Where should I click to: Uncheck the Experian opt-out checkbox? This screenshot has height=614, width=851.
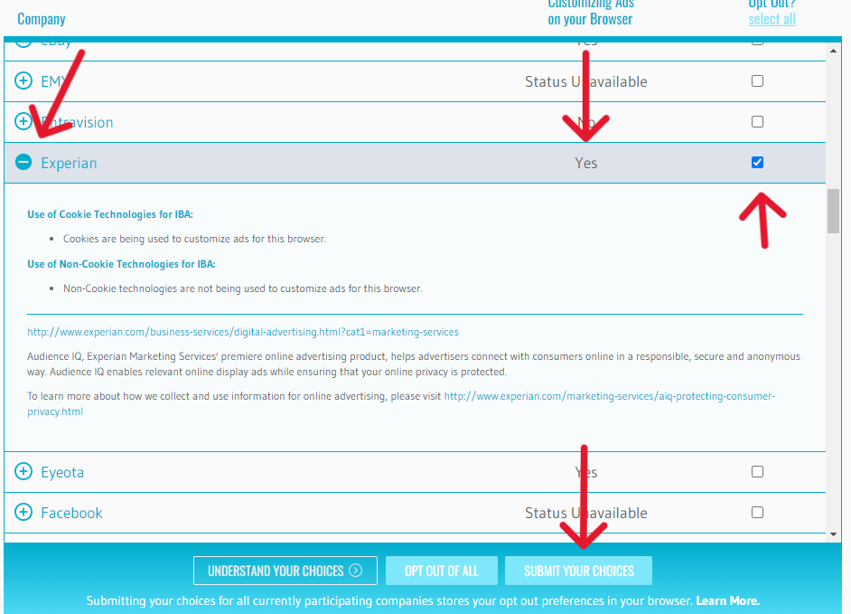(x=757, y=163)
